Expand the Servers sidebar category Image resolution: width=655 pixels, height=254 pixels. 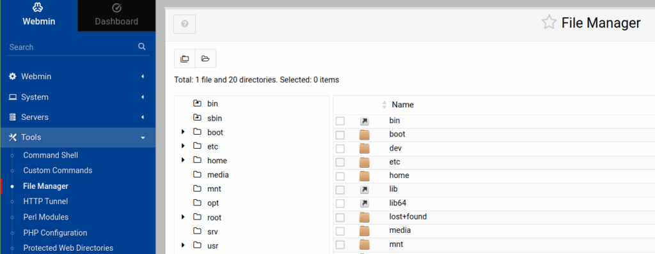point(77,117)
